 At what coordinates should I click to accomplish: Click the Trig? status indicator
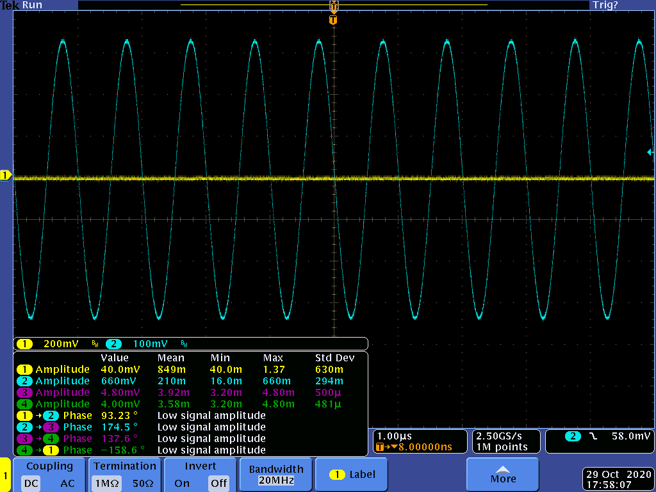tap(605, 5)
